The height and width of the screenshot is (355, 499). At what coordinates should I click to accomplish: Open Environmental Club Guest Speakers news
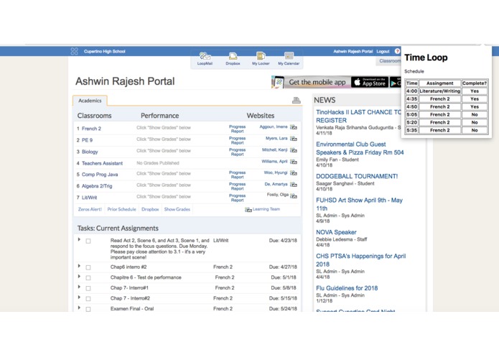pyautogui.click(x=360, y=148)
